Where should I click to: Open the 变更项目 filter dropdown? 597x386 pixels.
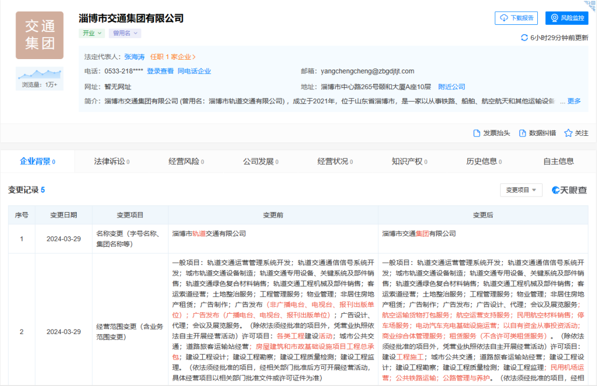tap(520, 189)
